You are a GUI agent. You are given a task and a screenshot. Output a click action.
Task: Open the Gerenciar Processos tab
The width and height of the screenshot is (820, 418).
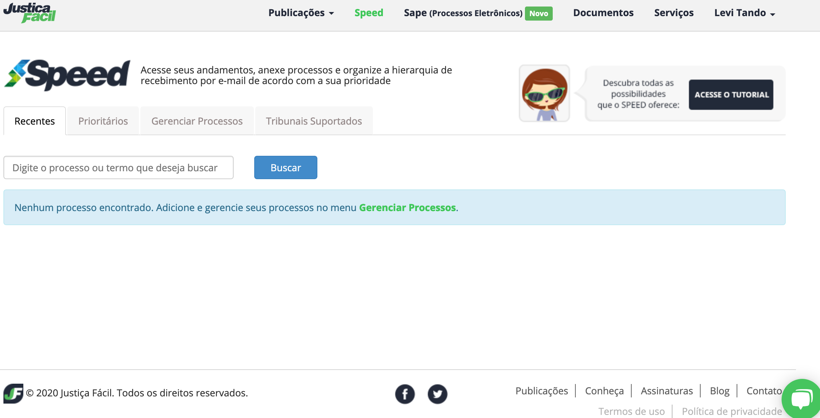(197, 121)
